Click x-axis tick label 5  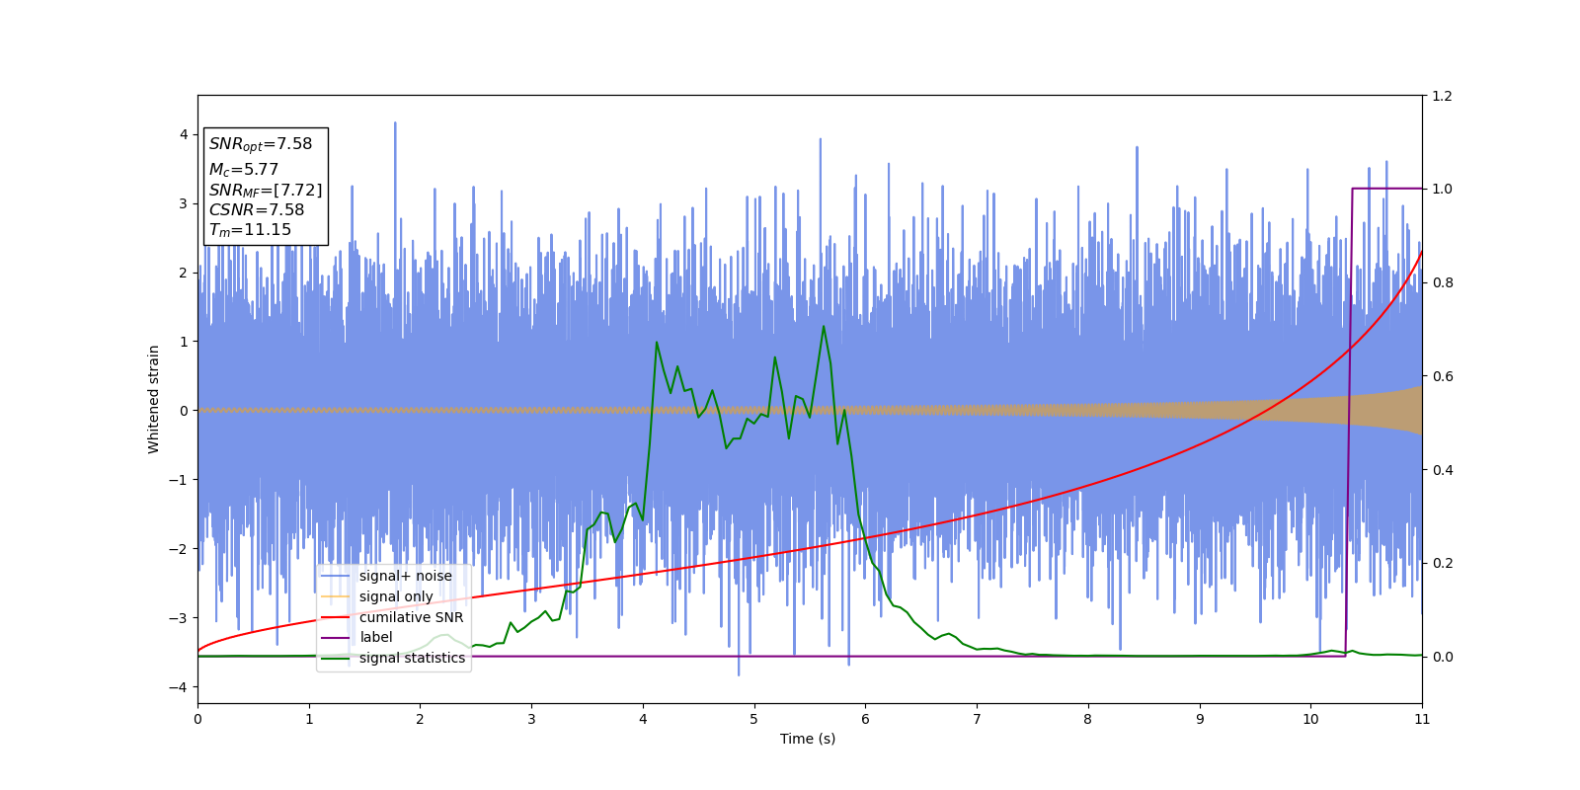[754, 719]
